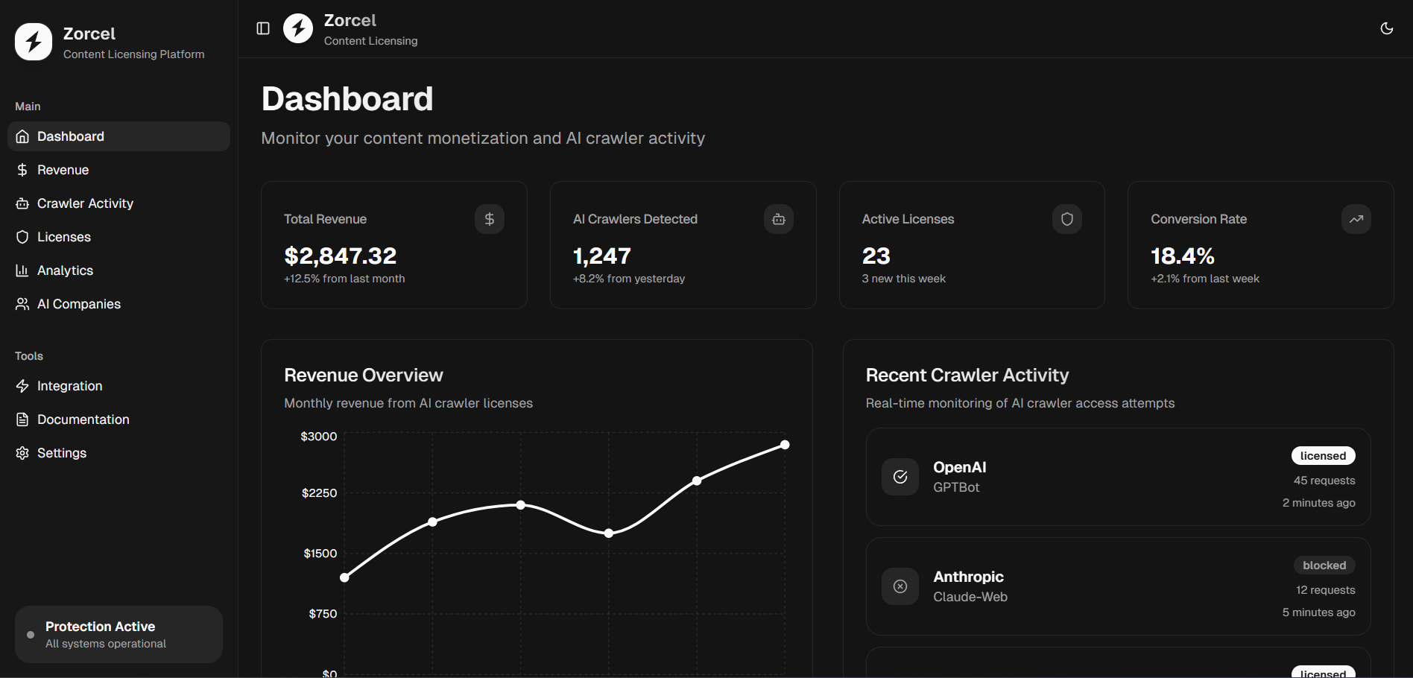Click the dip data point near $1750
The width and height of the screenshot is (1413, 678).
[609, 533]
